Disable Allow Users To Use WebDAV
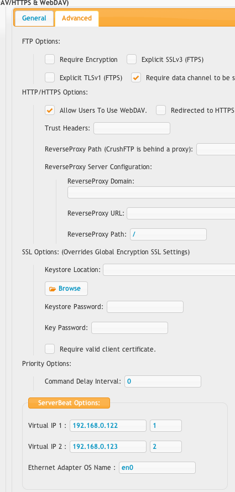The width and height of the screenshot is (235, 492). (50, 110)
